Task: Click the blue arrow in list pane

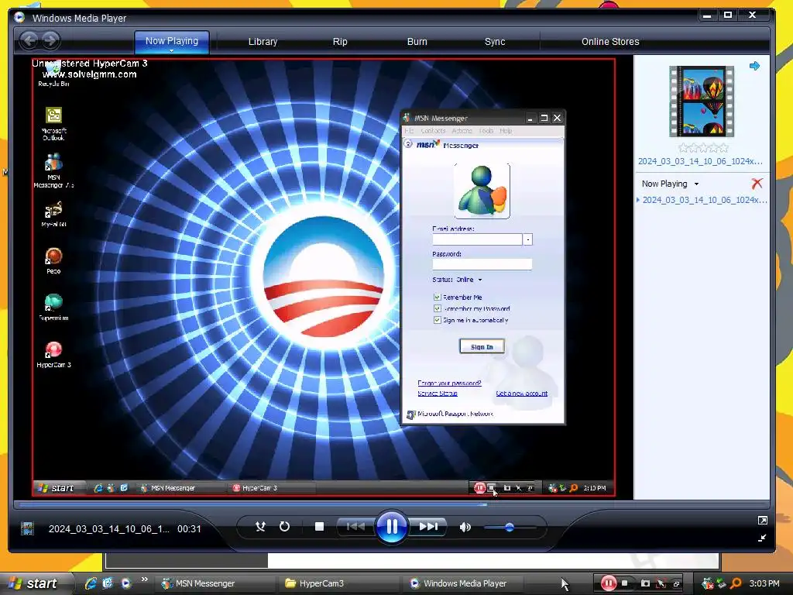Action: coord(754,66)
